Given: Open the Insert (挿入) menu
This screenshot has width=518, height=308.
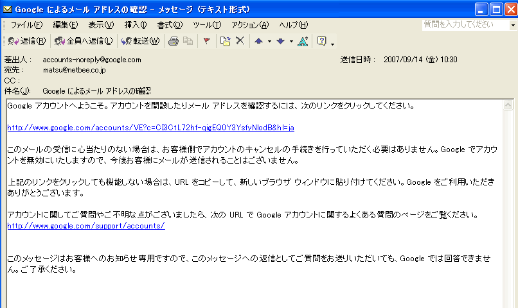Looking at the screenshot, I should point(136,25).
